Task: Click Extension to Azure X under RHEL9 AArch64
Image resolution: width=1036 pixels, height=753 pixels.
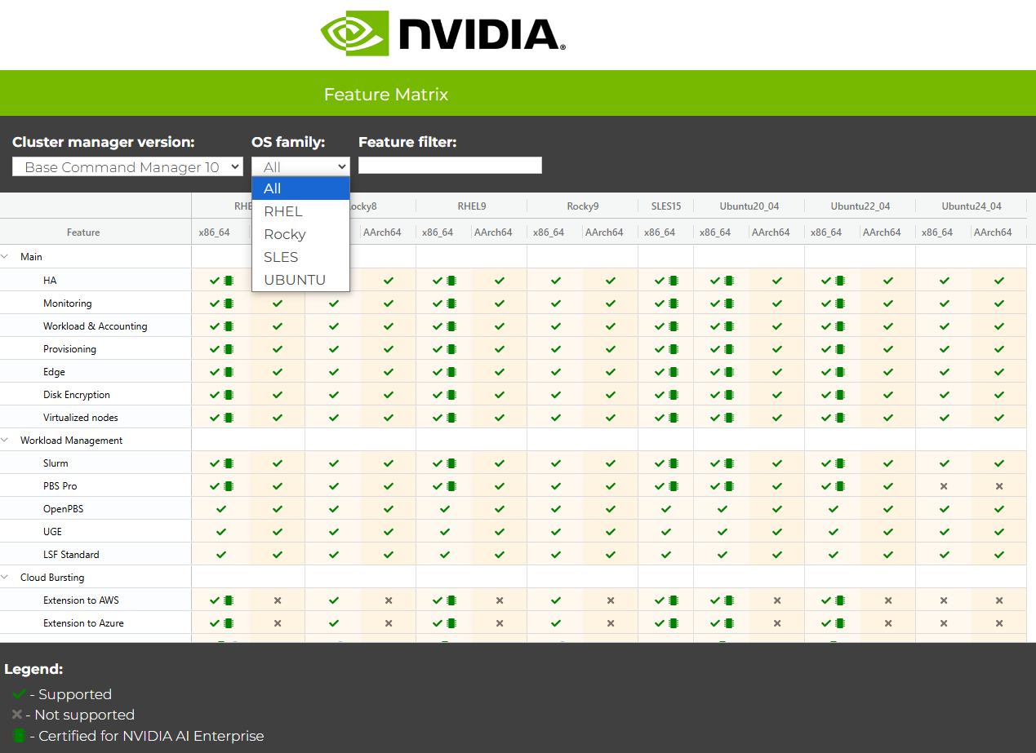Action: (500, 622)
